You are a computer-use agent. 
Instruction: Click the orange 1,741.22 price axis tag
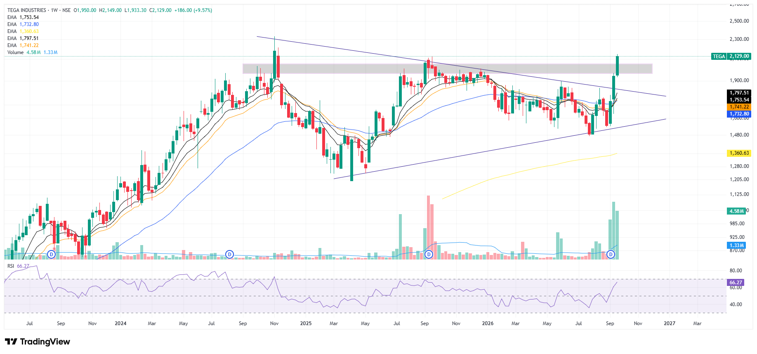point(739,107)
